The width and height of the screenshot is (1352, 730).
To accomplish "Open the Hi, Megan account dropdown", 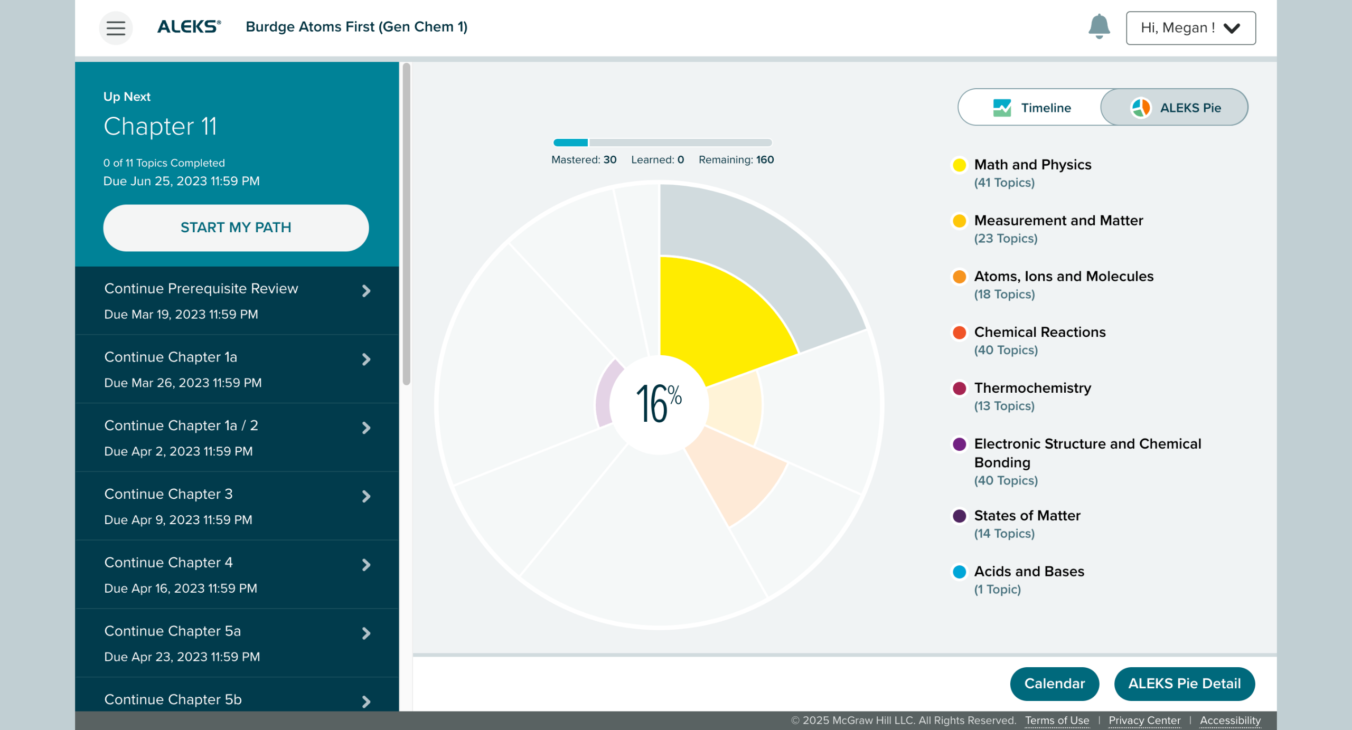I will 1190,28.
